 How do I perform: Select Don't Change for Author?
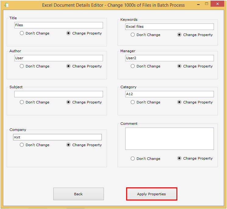click(x=35, y=66)
